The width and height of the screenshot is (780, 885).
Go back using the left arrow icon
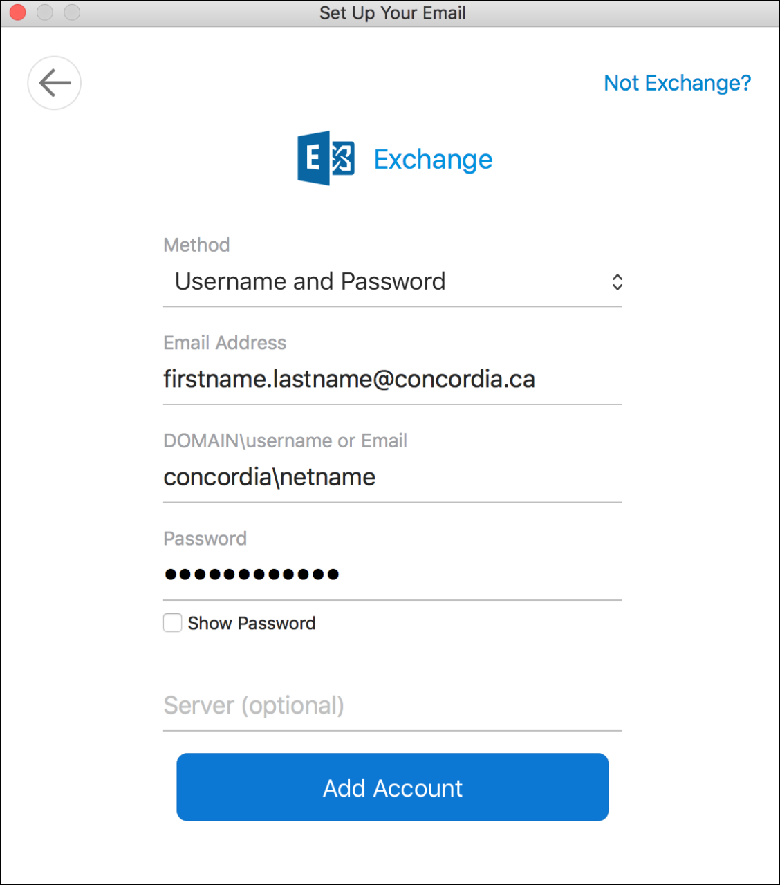pos(54,83)
